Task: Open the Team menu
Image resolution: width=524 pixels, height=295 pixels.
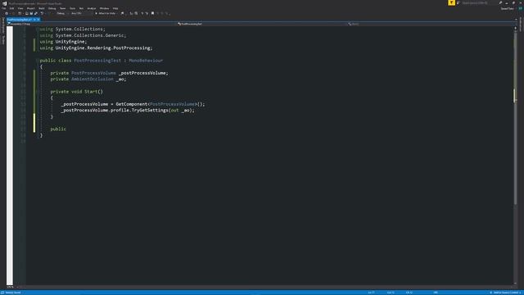Action: (x=62, y=8)
